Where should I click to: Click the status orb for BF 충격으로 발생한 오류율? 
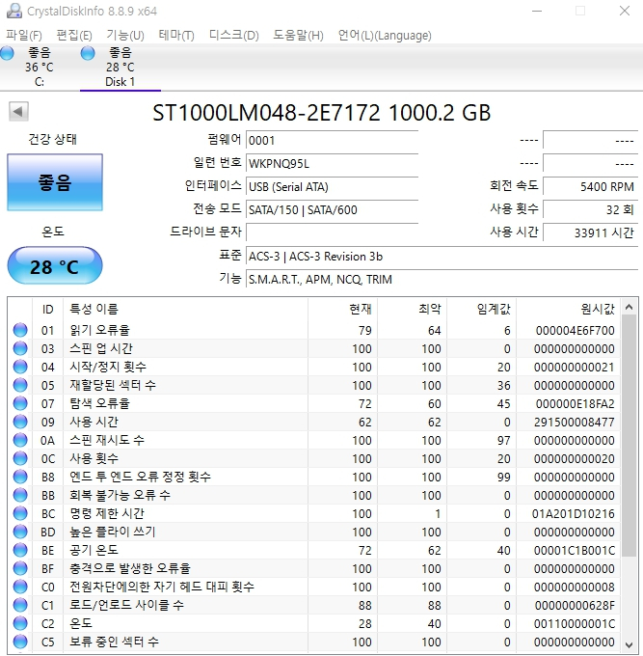pyautogui.click(x=20, y=568)
